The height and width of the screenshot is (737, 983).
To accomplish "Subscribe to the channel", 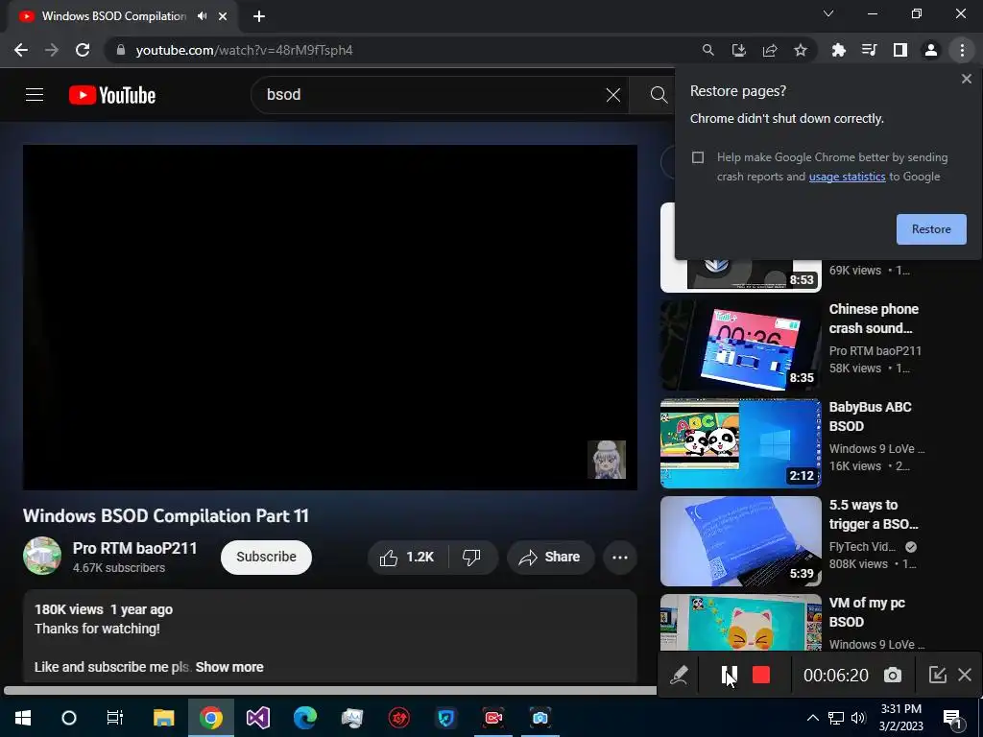I will click(x=266, y=558).
